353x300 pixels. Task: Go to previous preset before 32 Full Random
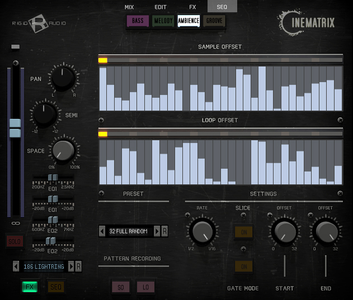point(101,231)
